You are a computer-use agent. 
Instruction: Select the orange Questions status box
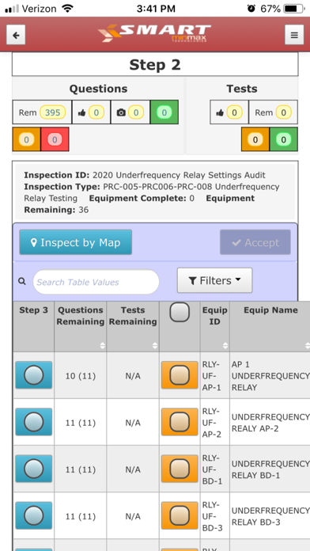tap(27, 139)
